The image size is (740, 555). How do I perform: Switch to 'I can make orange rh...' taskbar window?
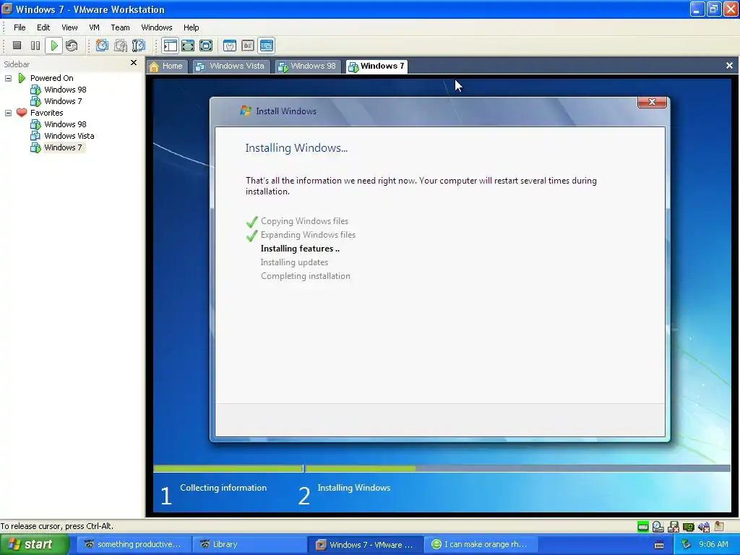point(481,545)
